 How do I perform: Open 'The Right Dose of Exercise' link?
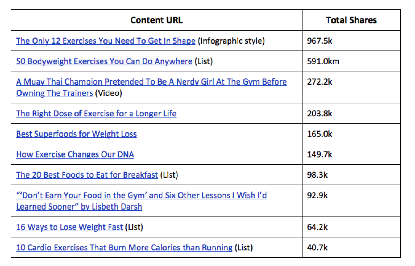click(96, 114)
